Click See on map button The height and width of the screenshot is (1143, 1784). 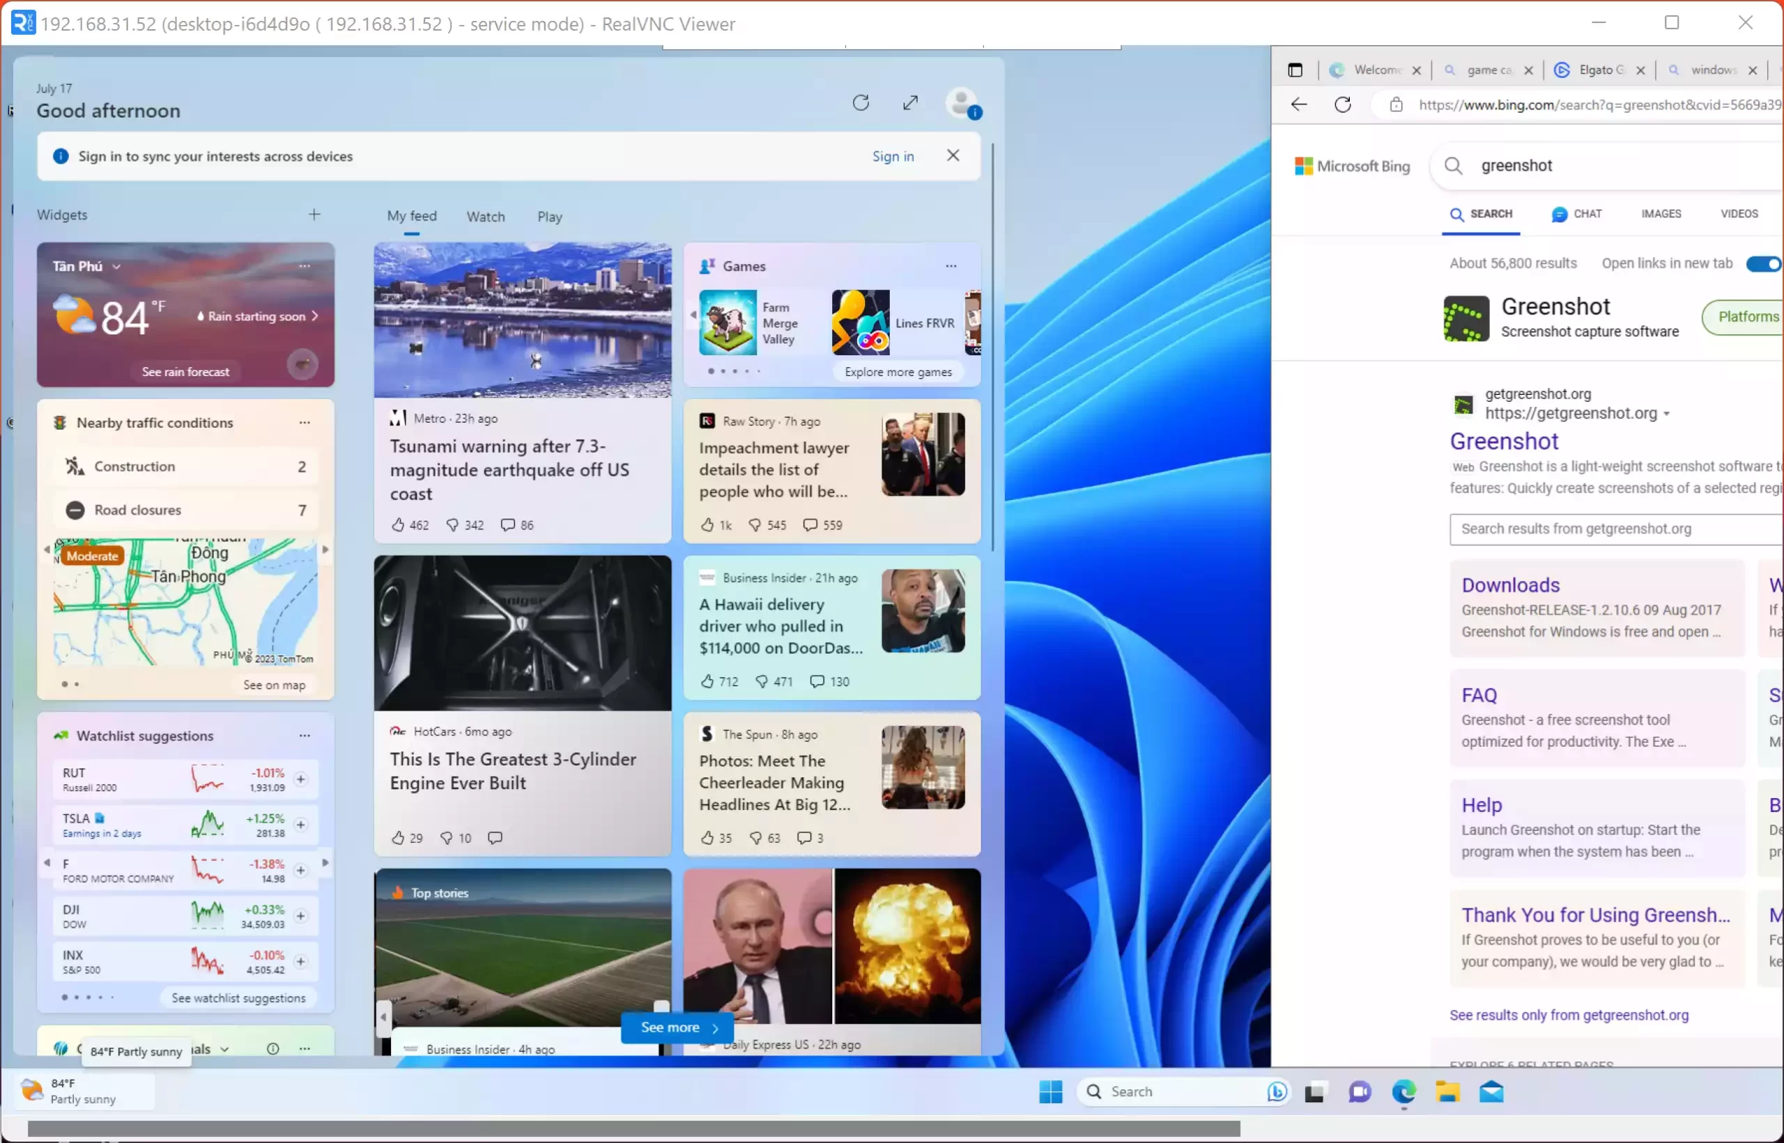[274, 685]
